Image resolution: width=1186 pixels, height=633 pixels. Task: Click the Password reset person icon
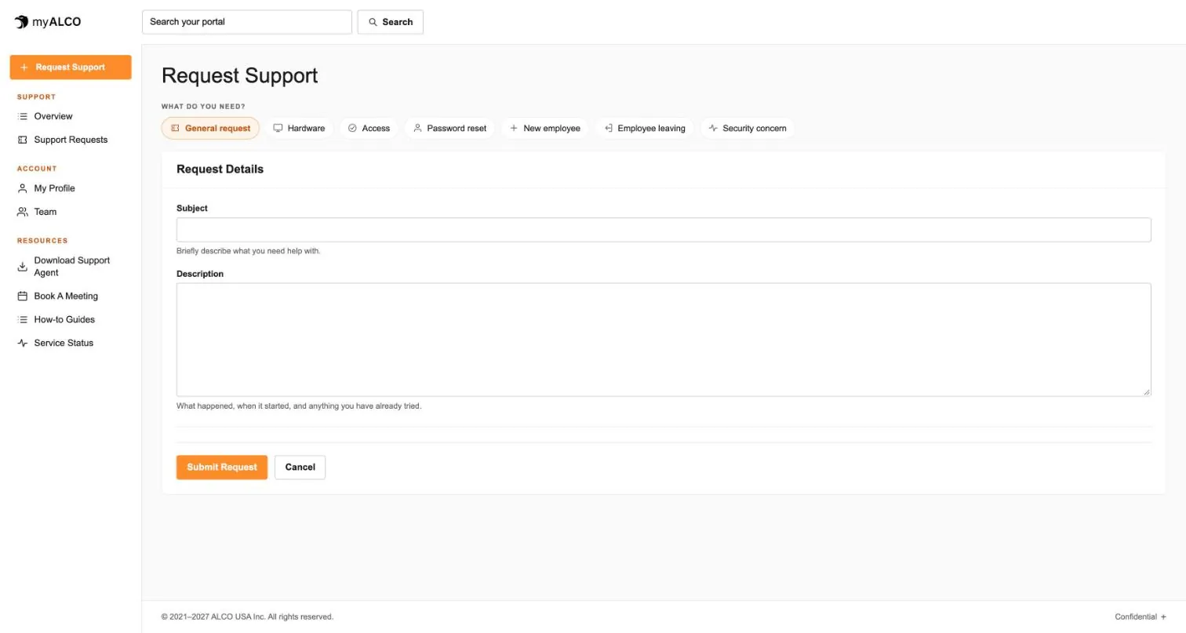(417, 128)
